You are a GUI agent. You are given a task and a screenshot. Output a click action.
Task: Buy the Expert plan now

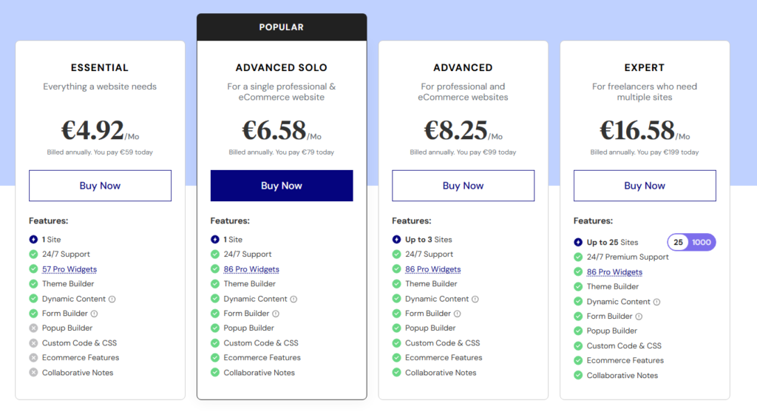[645, 186]
